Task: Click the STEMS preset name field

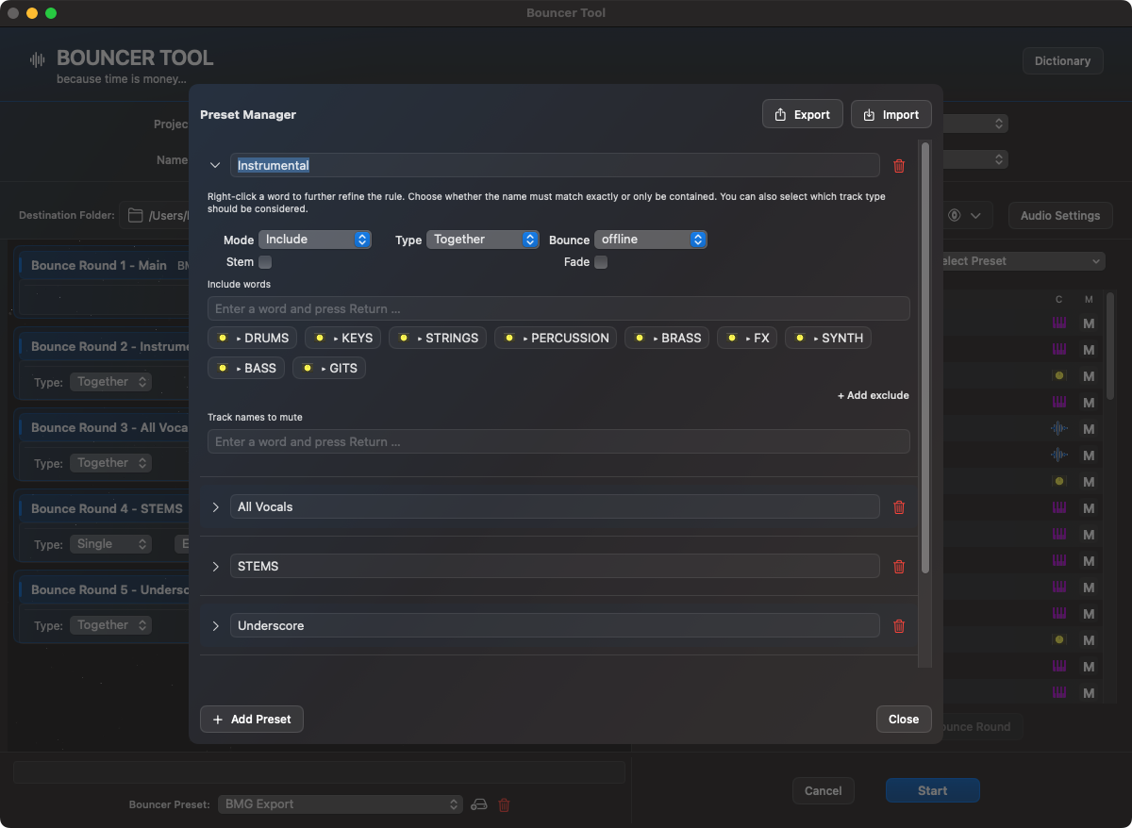Action: (555, 567)
